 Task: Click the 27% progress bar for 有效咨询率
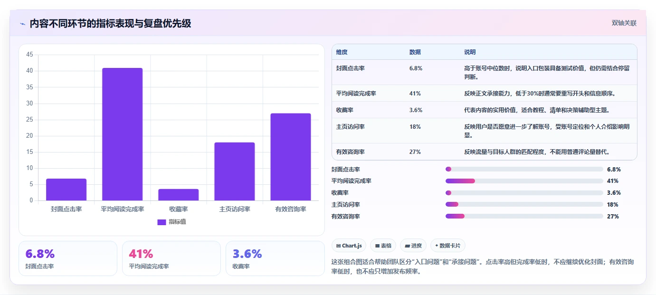coord(524,216)
